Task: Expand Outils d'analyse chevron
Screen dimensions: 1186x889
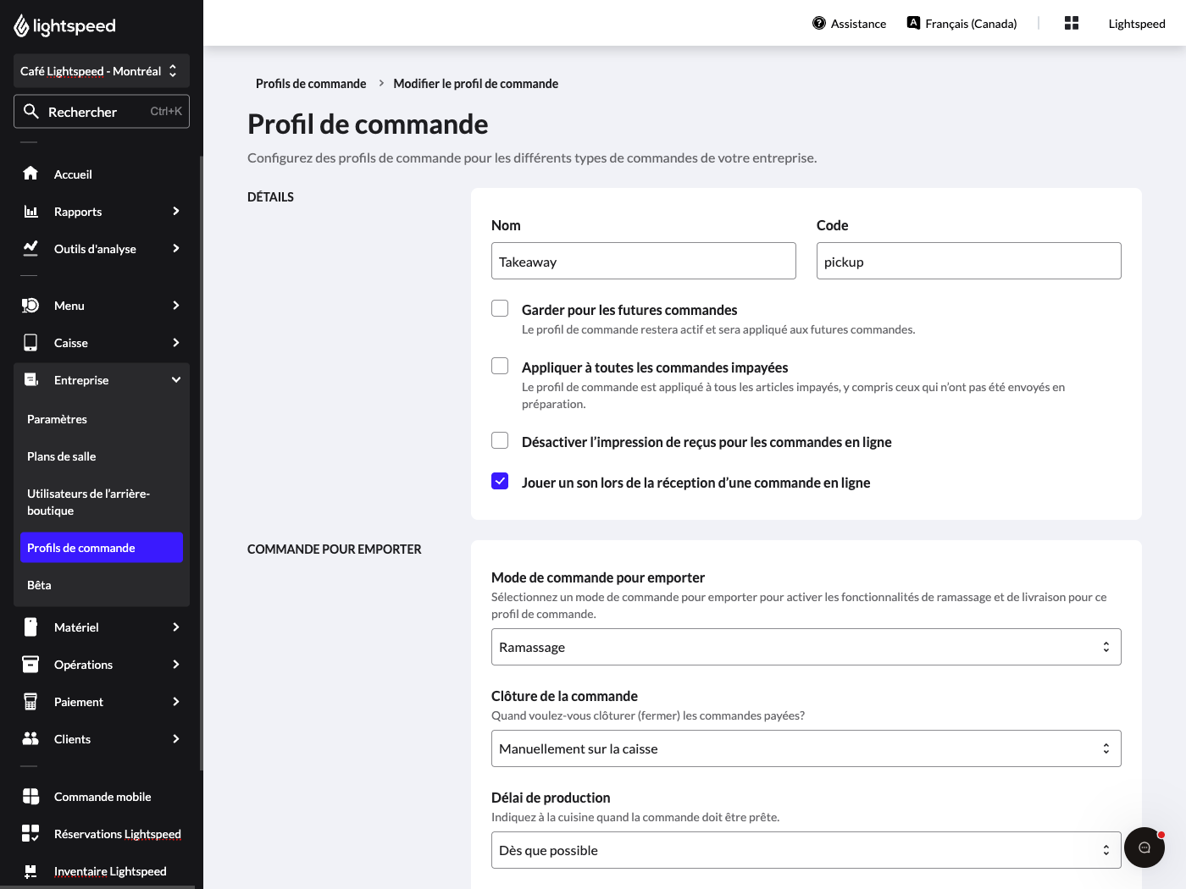Action: (x=176, y=248)
